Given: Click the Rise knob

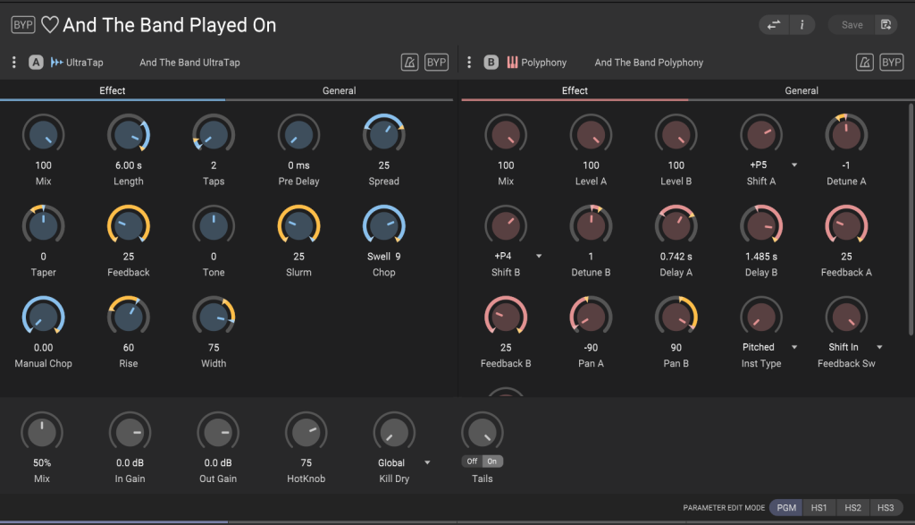Looking at the screenshot, I should pyautogui.click(x=129, y=318).
